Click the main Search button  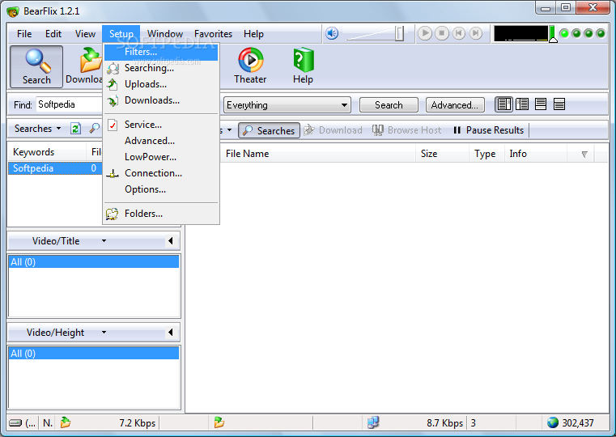pyautogui.click(x=389, y=105)
